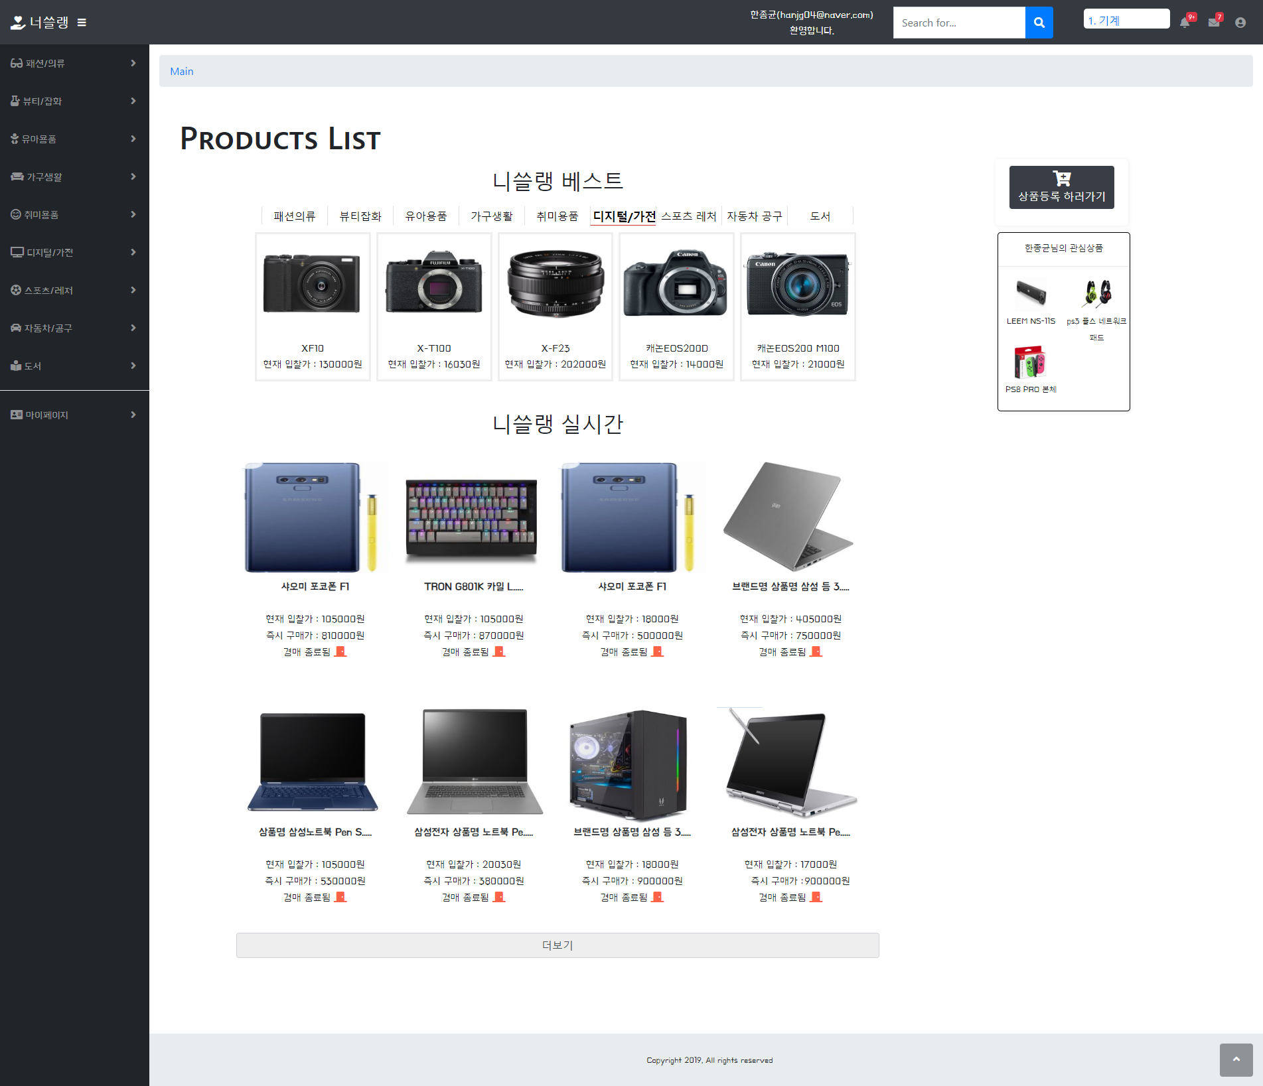This screenshot has height=1086, width=1263.
Task: Expand the 스포츠/레저 sidebar chevron
Action: pos(133,290)
